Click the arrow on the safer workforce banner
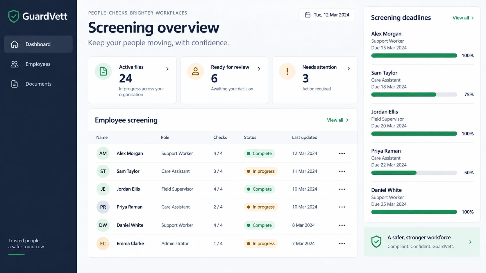 (470, 242)
